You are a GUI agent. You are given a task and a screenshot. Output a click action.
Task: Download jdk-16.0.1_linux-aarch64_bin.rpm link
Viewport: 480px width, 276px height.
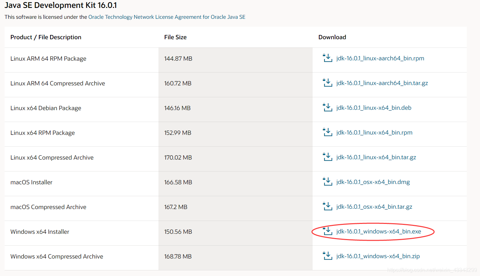tap(380, 58)
